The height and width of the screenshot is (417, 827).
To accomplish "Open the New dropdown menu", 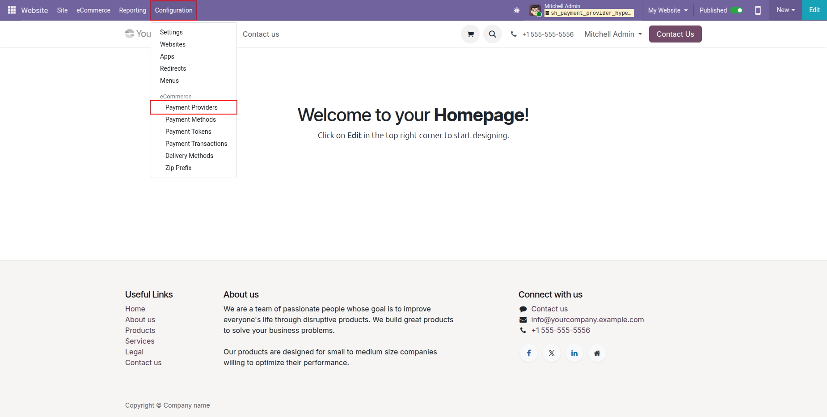I will coord(785,10).
